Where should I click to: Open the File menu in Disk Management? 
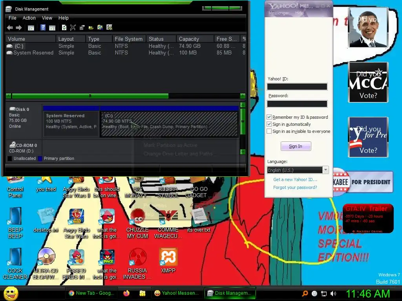[x=12, y=18]
